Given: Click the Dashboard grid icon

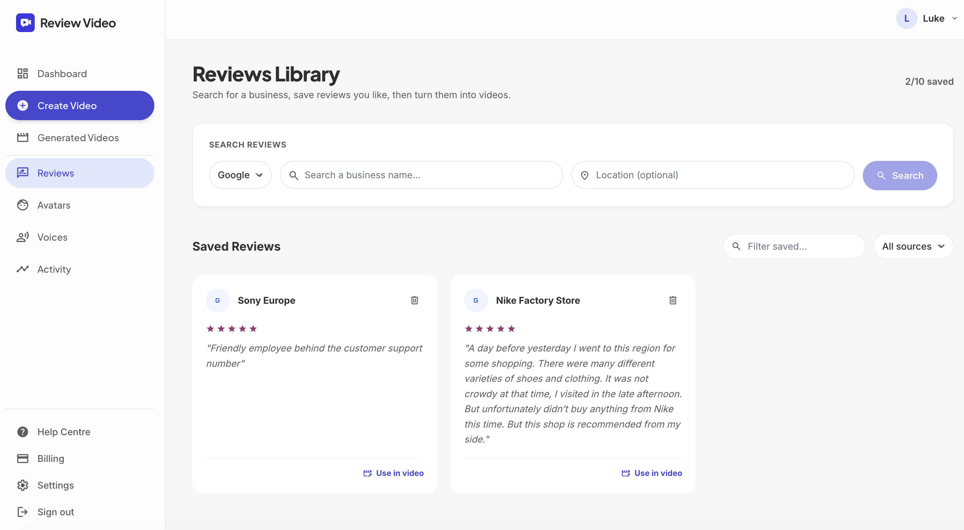Looking at the screenshot, I should coord(22,74).
